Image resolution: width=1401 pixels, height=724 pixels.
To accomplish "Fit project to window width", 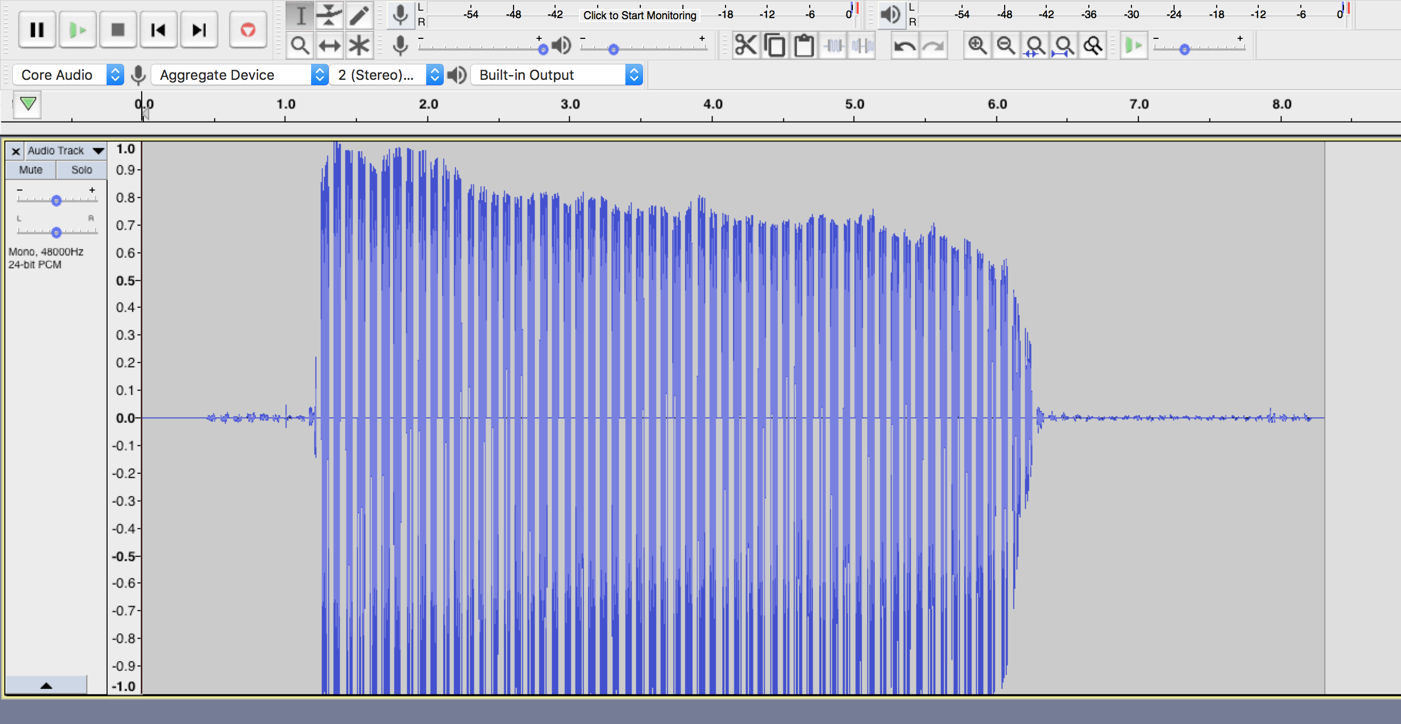I will (x=1064, y=46).
